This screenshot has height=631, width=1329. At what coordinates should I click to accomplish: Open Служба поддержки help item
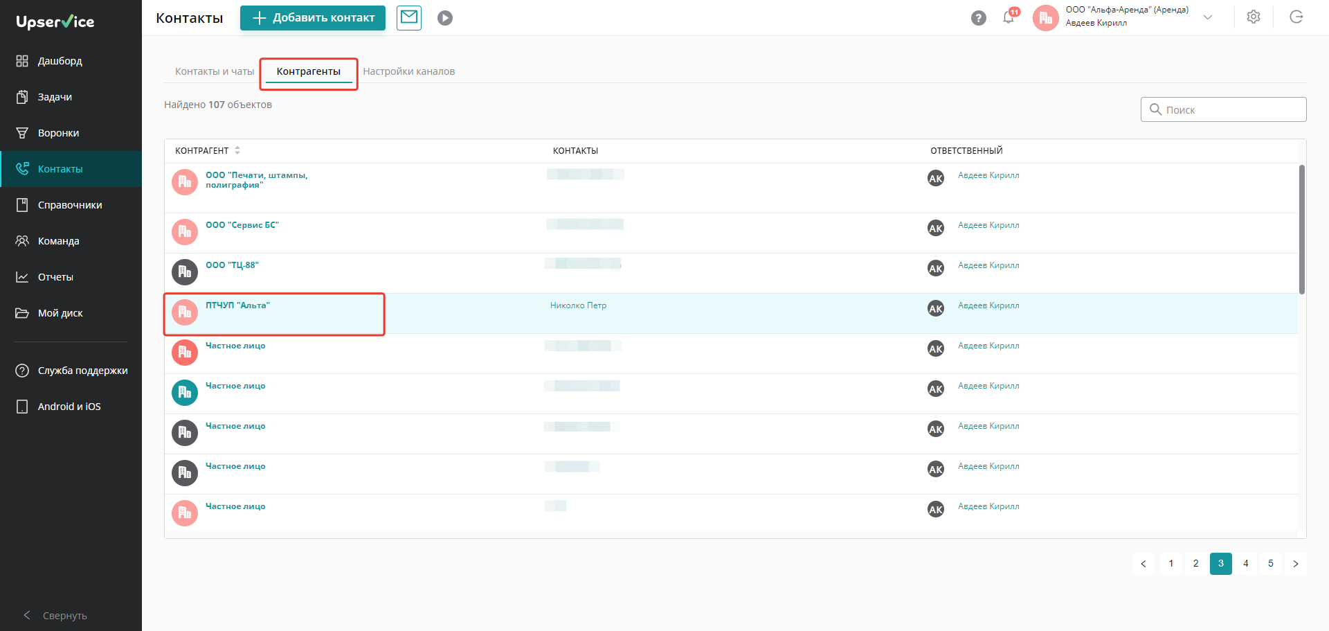click(71, 371)
